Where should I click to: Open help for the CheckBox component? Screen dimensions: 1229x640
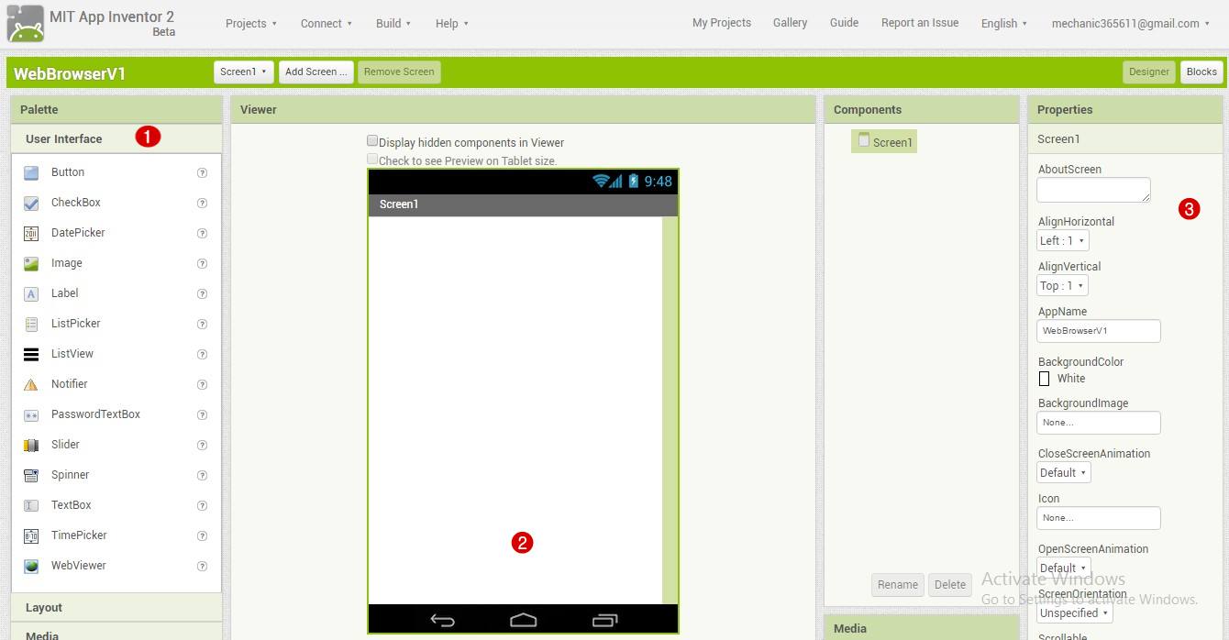[203, 203]
